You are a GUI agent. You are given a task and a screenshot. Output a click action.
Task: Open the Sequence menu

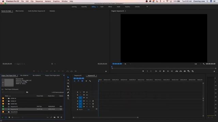(39, 1)
